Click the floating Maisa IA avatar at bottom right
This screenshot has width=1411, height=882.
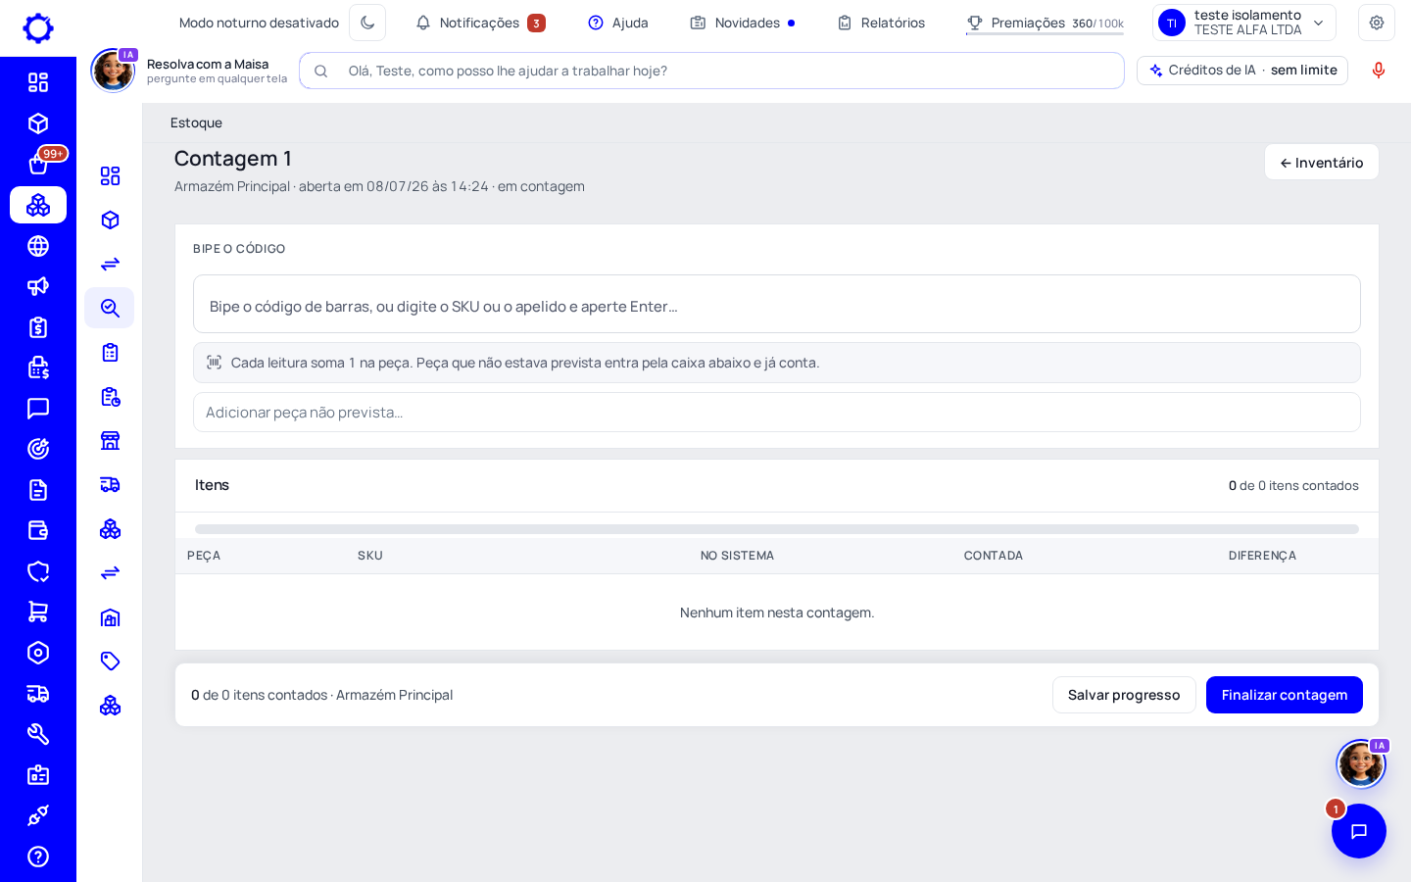1361,763
